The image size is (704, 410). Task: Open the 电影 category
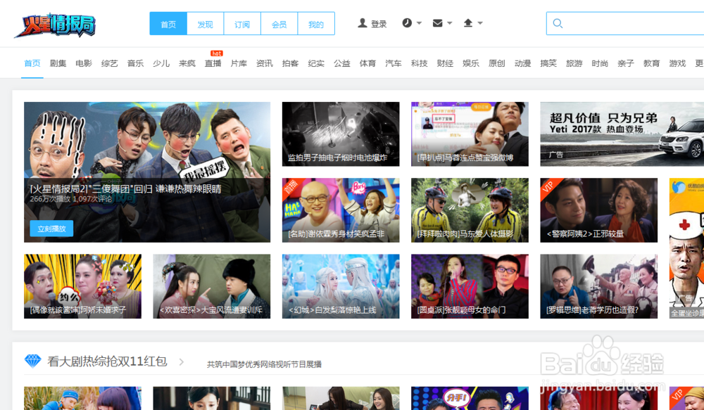pyautogui.click(x=84, y=63)
